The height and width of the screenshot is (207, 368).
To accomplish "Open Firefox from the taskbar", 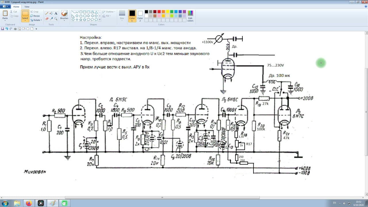I will coord(29,203).
